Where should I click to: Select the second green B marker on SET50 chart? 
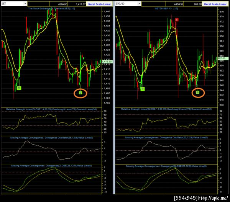pyautogui.click(x=198, y=92)
